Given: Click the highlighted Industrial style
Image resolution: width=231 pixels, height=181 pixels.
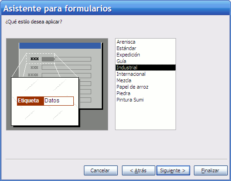Looking at the screenshot, I should [145, 68].
